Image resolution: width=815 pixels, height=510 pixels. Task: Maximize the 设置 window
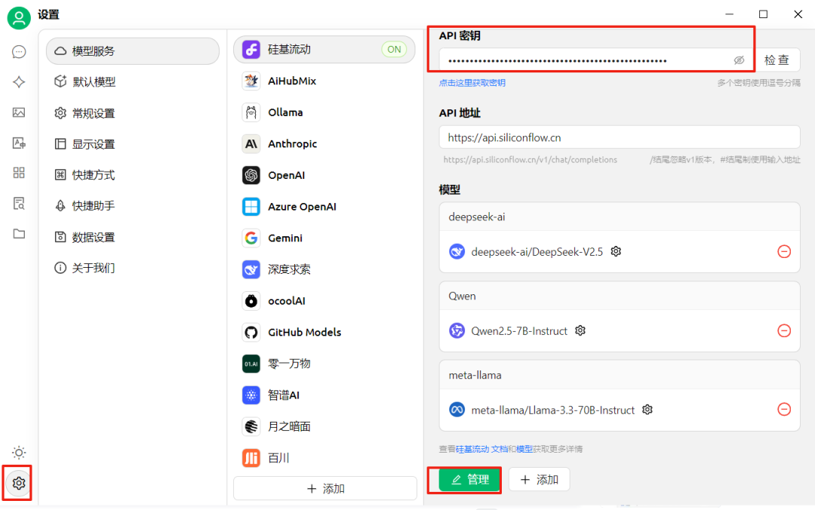pyautogui.click(x=763, y=14)
